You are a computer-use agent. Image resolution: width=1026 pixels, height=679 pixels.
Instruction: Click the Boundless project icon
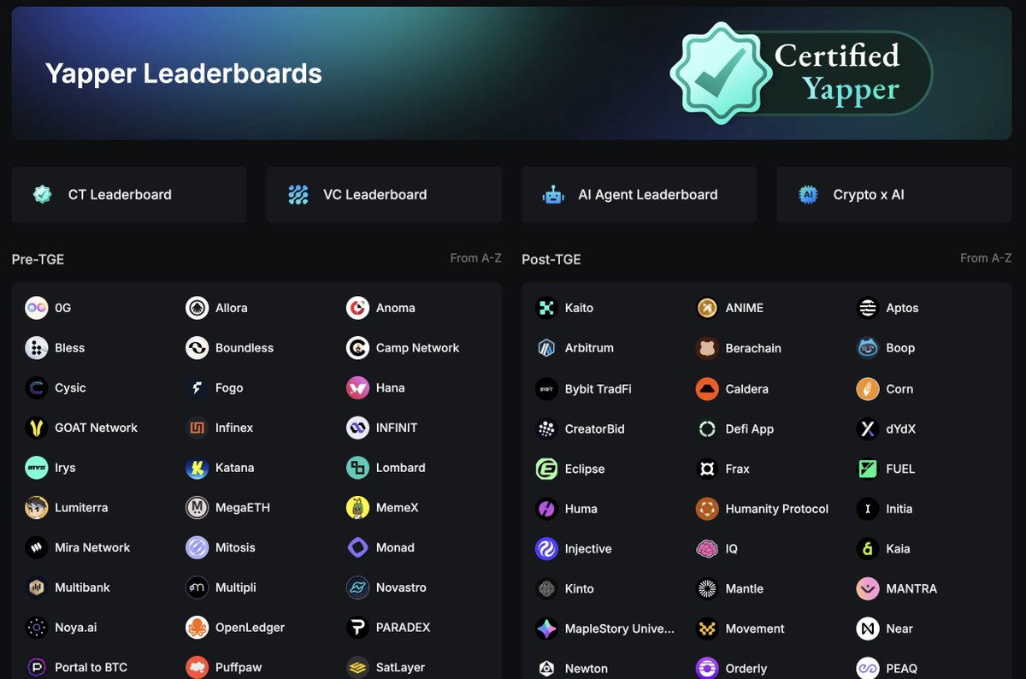tap(197, 348)
